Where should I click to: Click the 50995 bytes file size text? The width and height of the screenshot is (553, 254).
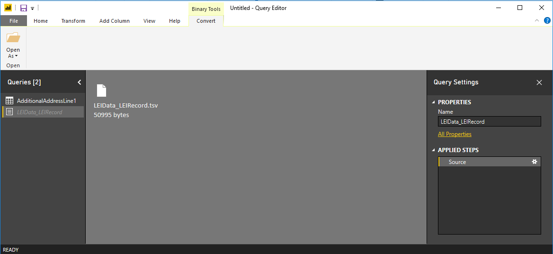tap(111, 115)
